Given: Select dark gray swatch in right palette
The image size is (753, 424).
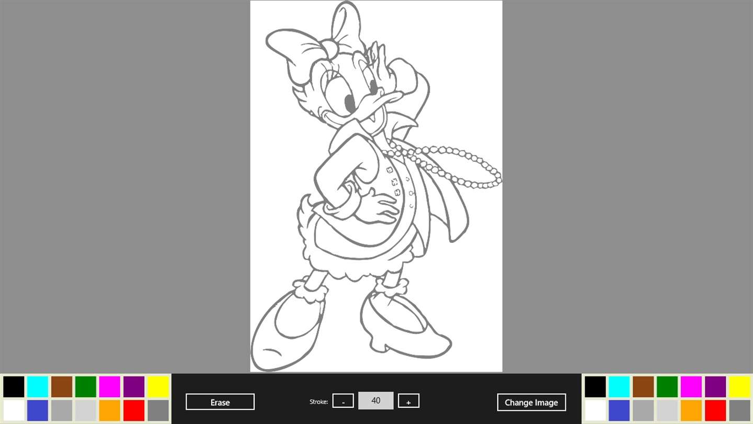Looking at the screenshot, I should (x=739, y=410).
